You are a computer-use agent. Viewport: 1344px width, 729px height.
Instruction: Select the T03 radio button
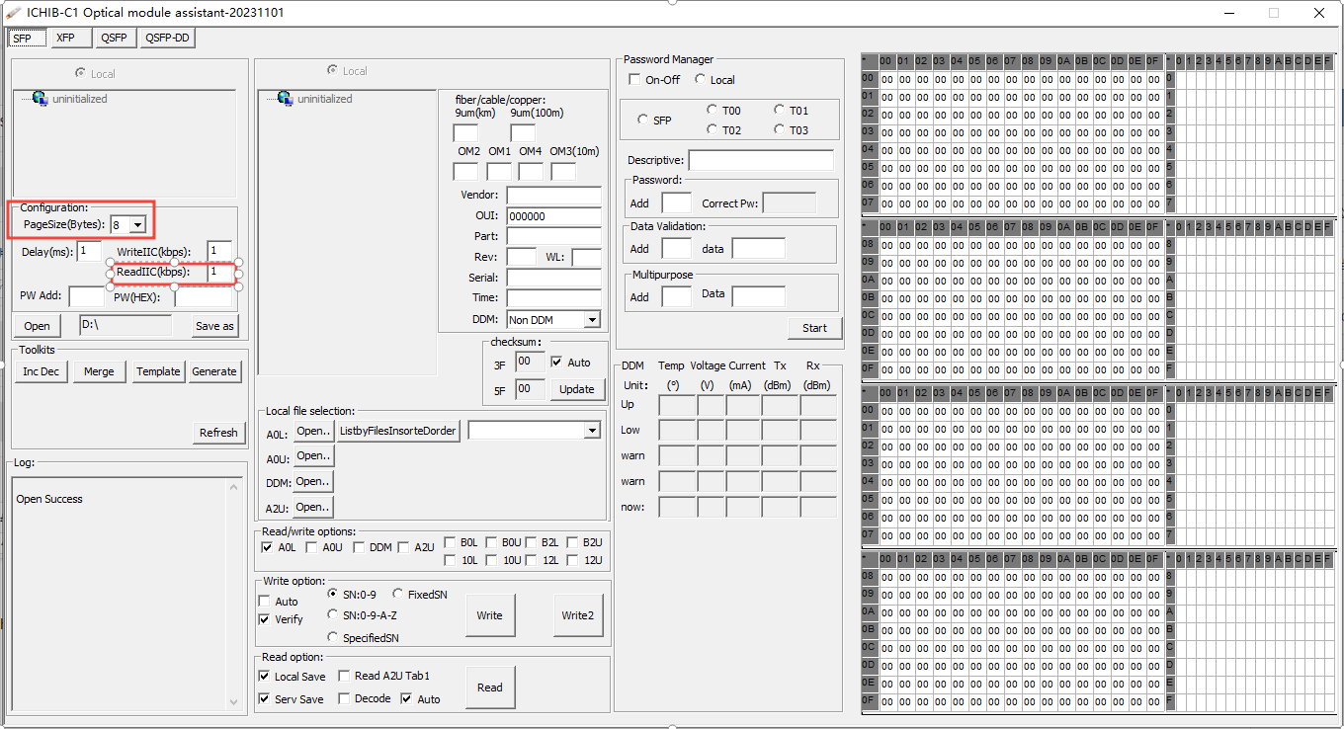781,130
